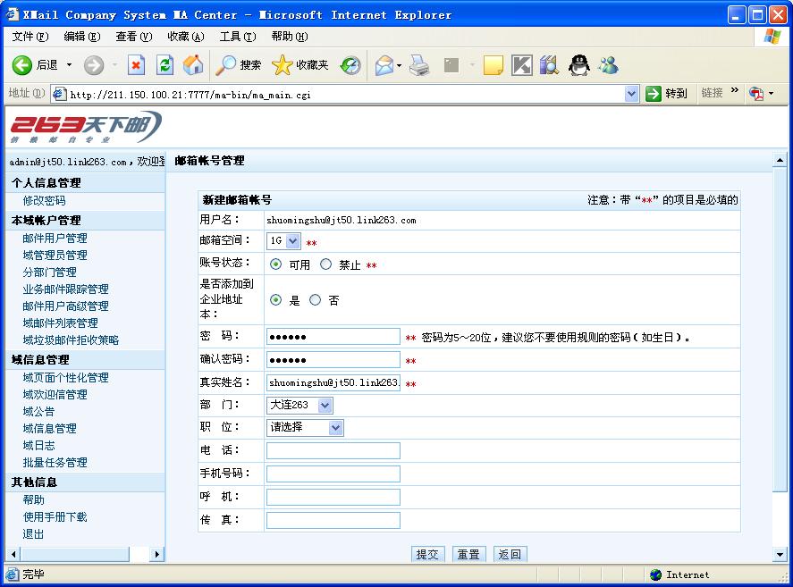Refresh the page with the toolbar icon
793x587 pixels.
click(165, 65)
